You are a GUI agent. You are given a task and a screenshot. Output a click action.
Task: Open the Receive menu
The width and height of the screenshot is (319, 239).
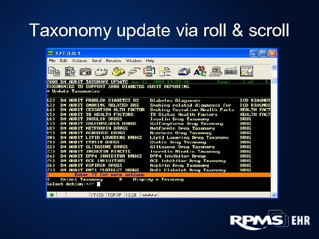(113, 61)
